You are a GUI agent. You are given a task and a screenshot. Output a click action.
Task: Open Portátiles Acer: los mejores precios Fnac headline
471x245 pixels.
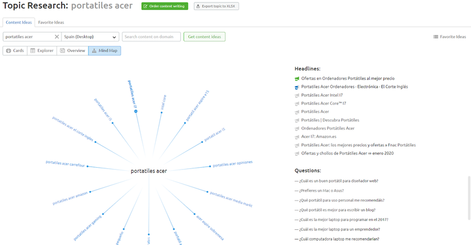click(359, 145)
